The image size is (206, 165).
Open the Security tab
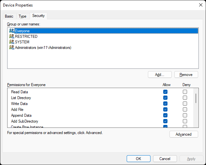[x=39, y=16]
